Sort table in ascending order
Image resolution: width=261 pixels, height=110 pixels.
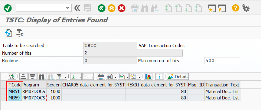[24, 76]
